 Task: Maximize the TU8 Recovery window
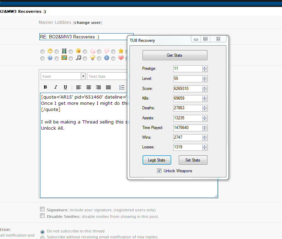pyautogui.click(x=205, y=39)
